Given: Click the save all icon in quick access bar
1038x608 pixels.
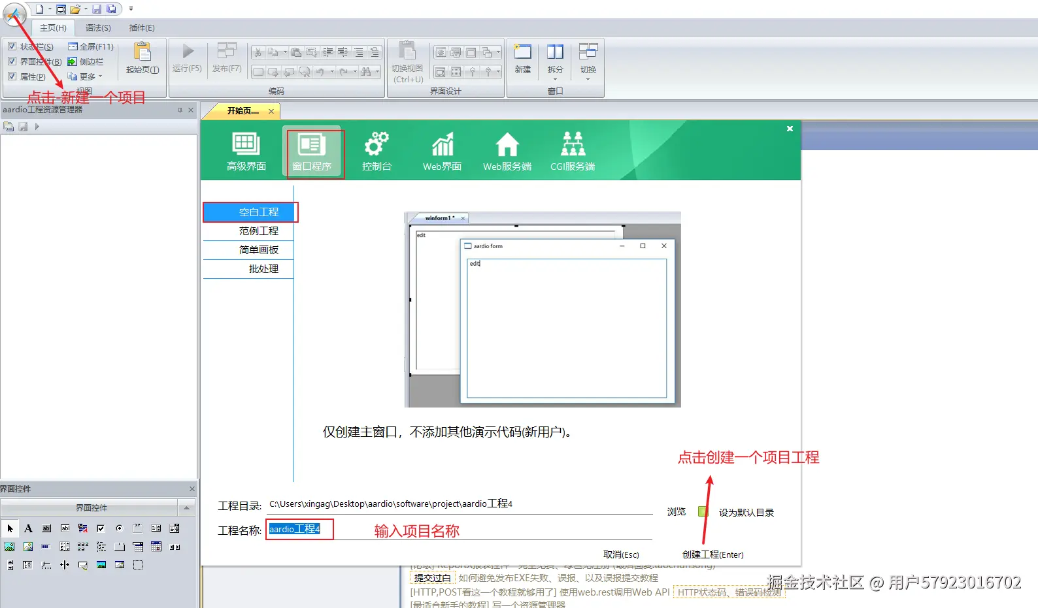Looking at the screenshot, I should 111,9.
